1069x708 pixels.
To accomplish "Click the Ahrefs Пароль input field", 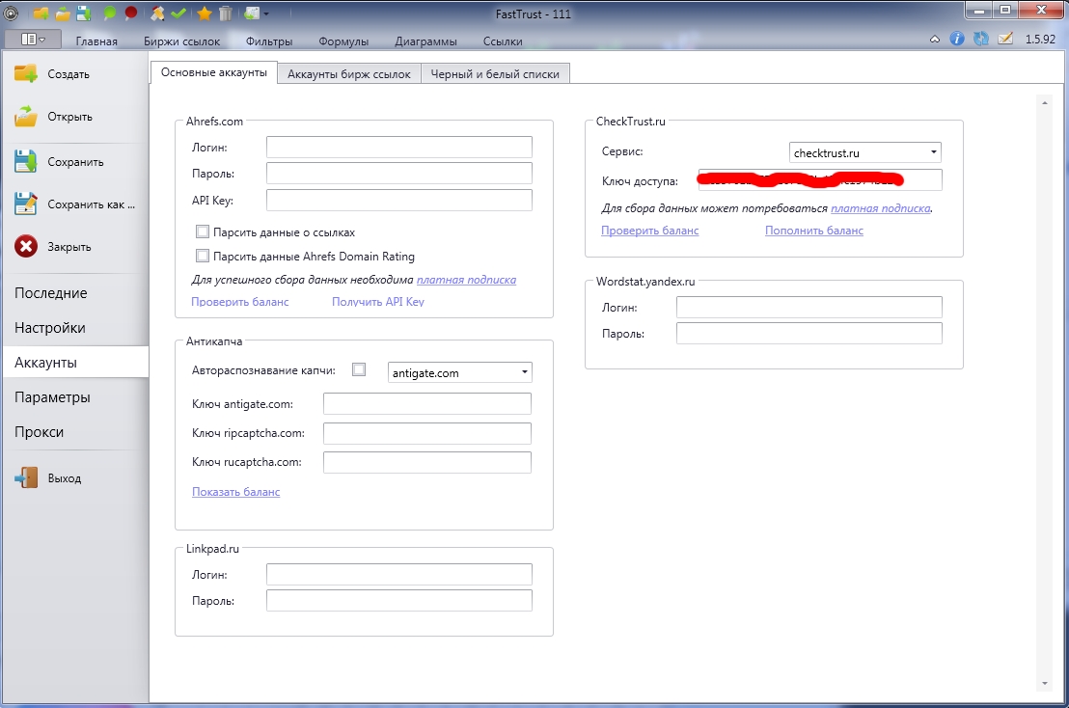I will coord(398,173).
